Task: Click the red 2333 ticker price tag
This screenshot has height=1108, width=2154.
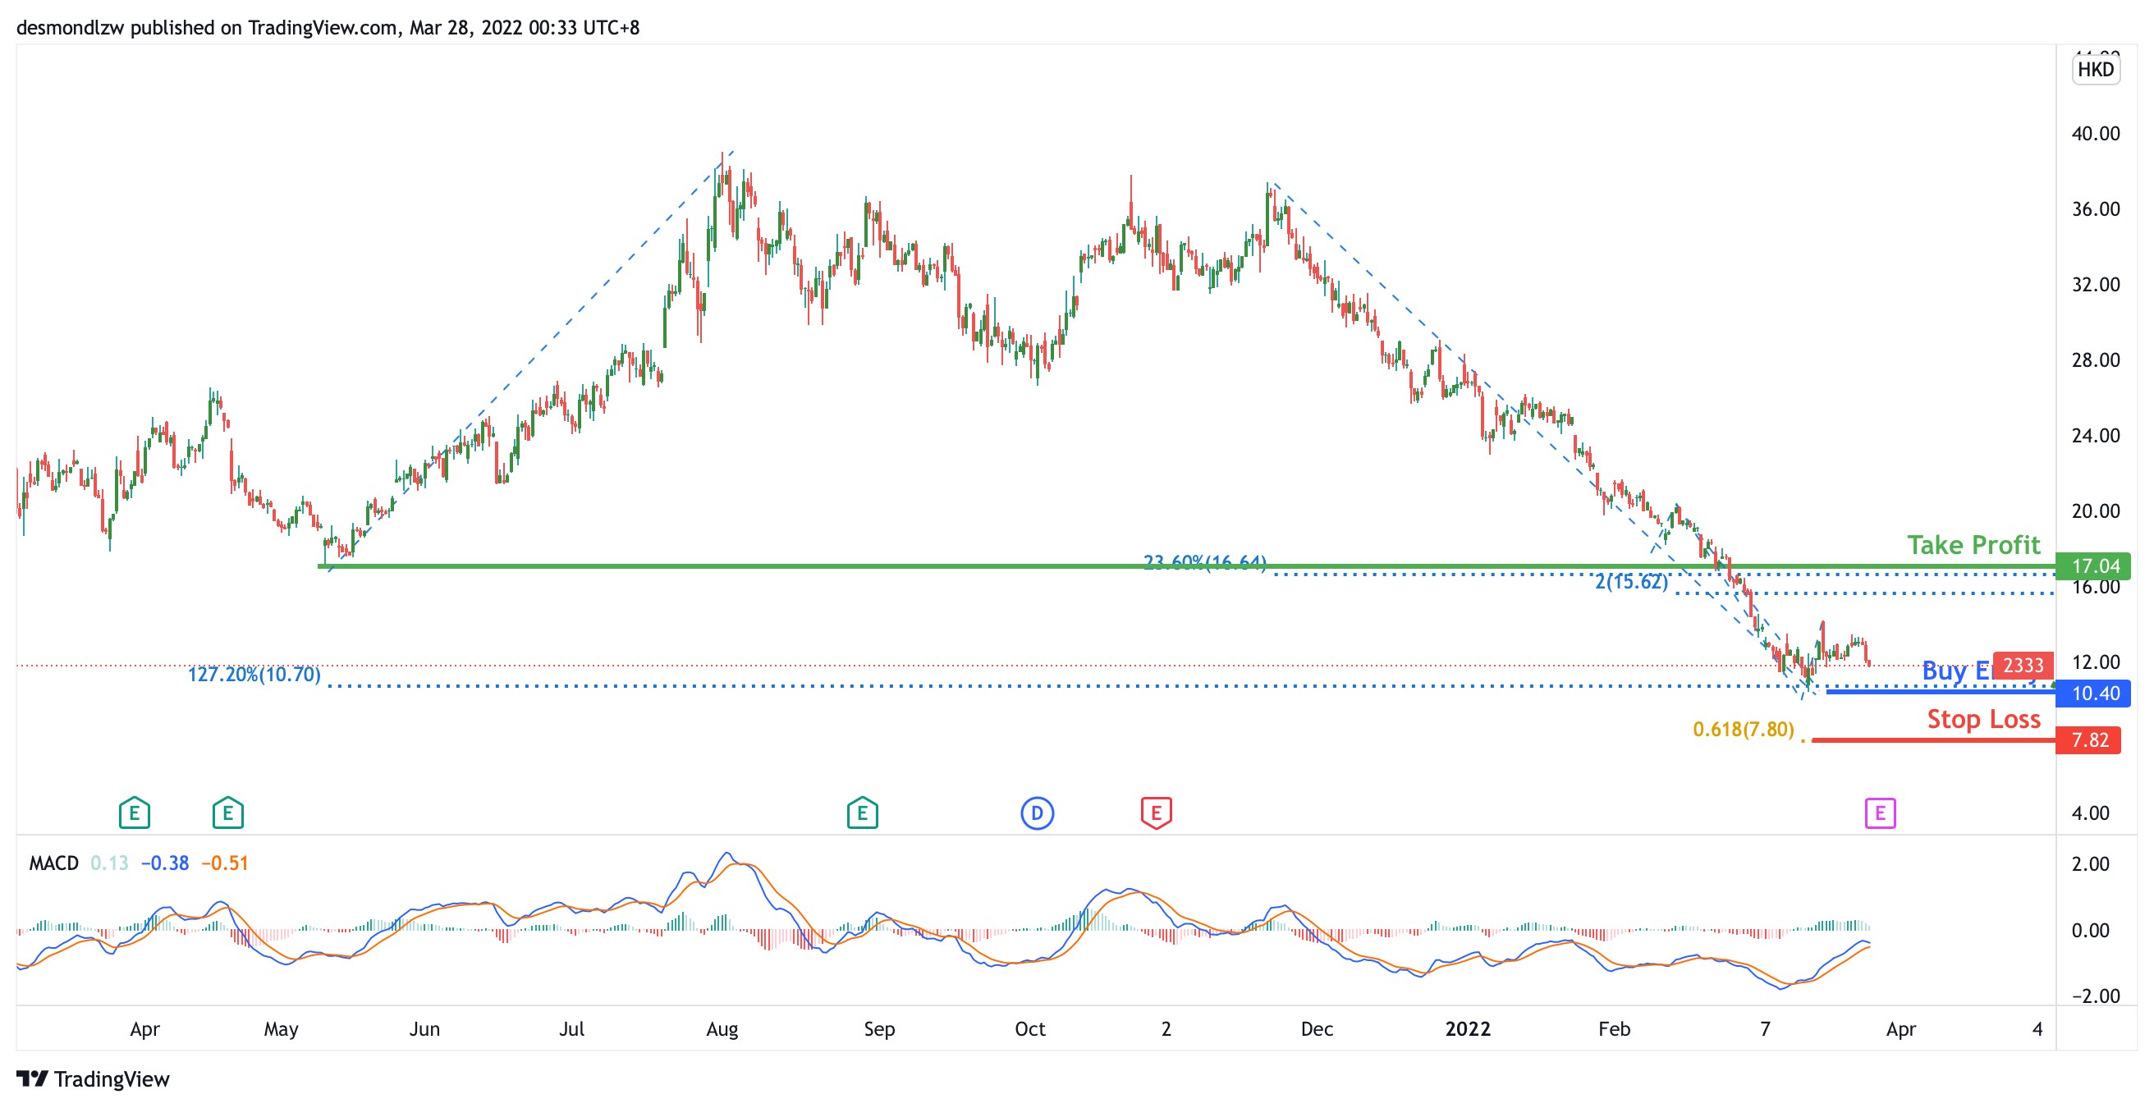Action: pos(2023,666)
